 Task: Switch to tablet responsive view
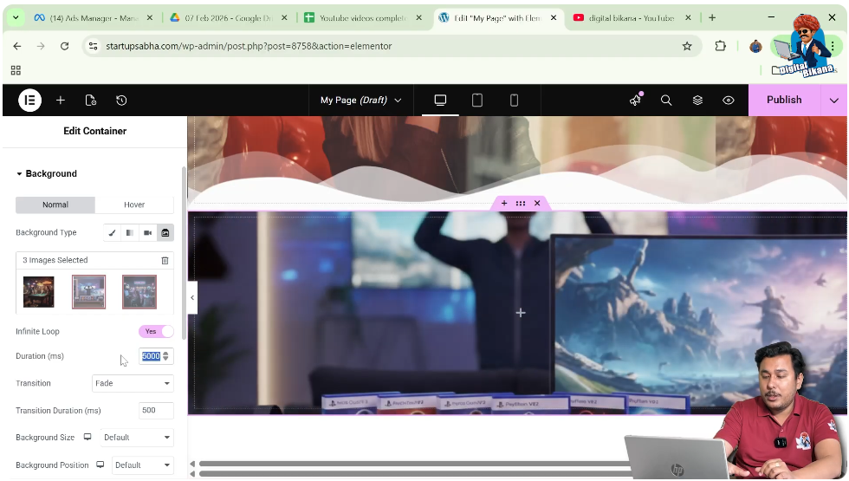coord(476,100)
